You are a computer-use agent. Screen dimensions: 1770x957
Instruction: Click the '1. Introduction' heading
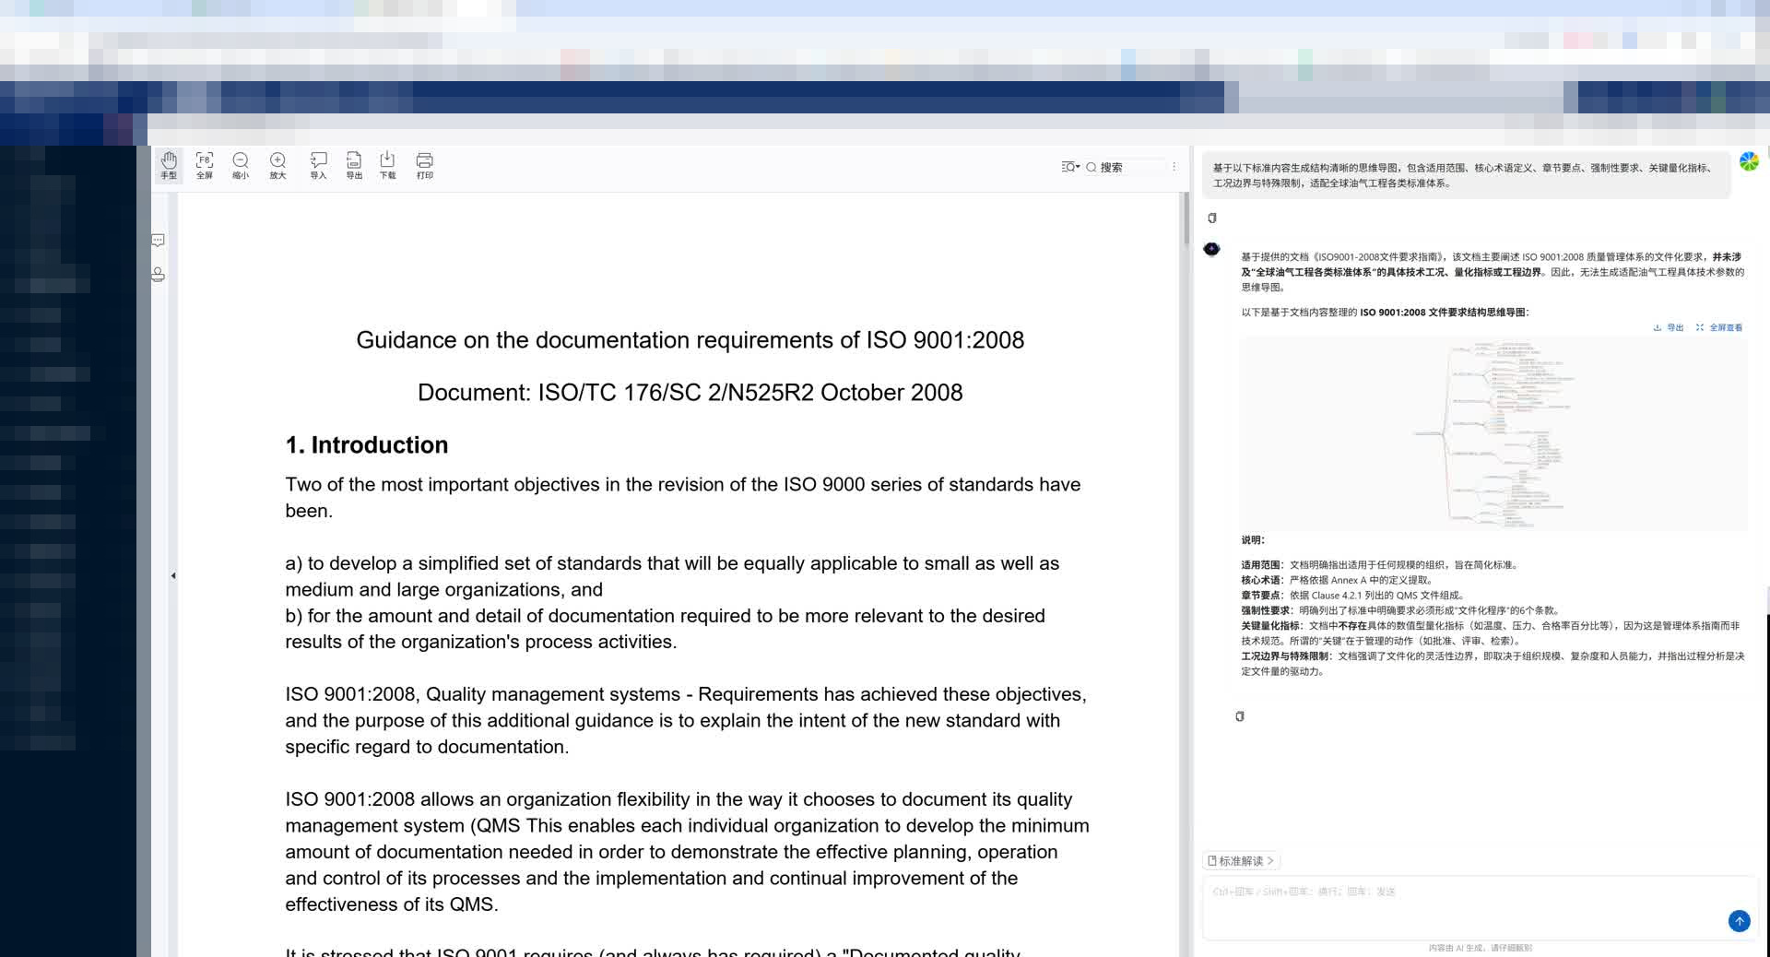(x=367, y=445)
